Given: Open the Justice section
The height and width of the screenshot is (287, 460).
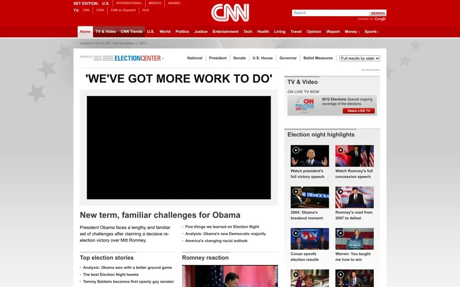Looking at the screenshot, I should click(x=201, y=32).
